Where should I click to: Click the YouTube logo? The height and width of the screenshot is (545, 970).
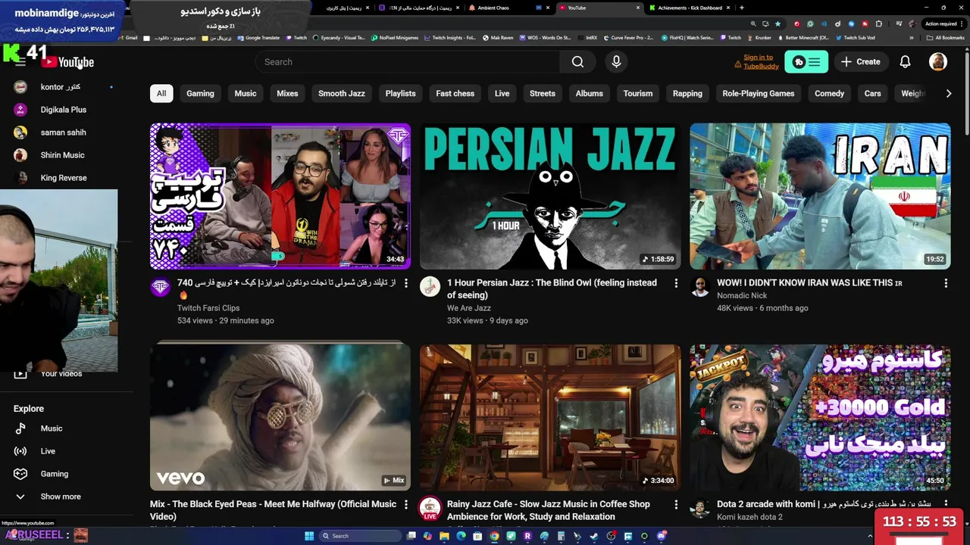[68, 62]
